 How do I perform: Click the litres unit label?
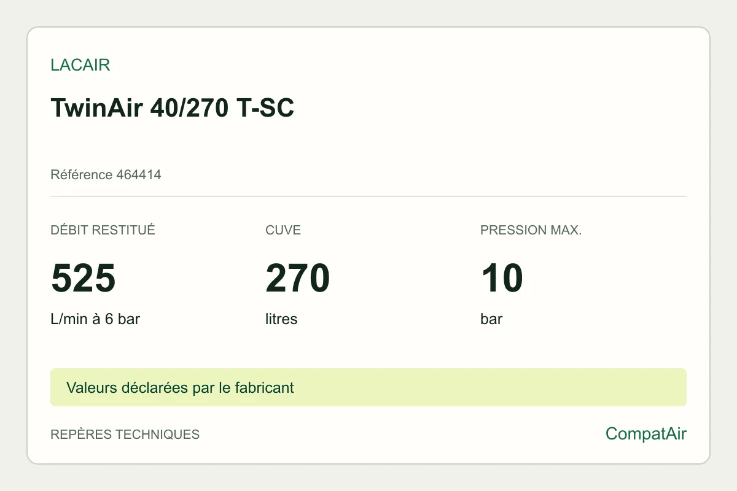pyautogui.click(x=281, y=319)
